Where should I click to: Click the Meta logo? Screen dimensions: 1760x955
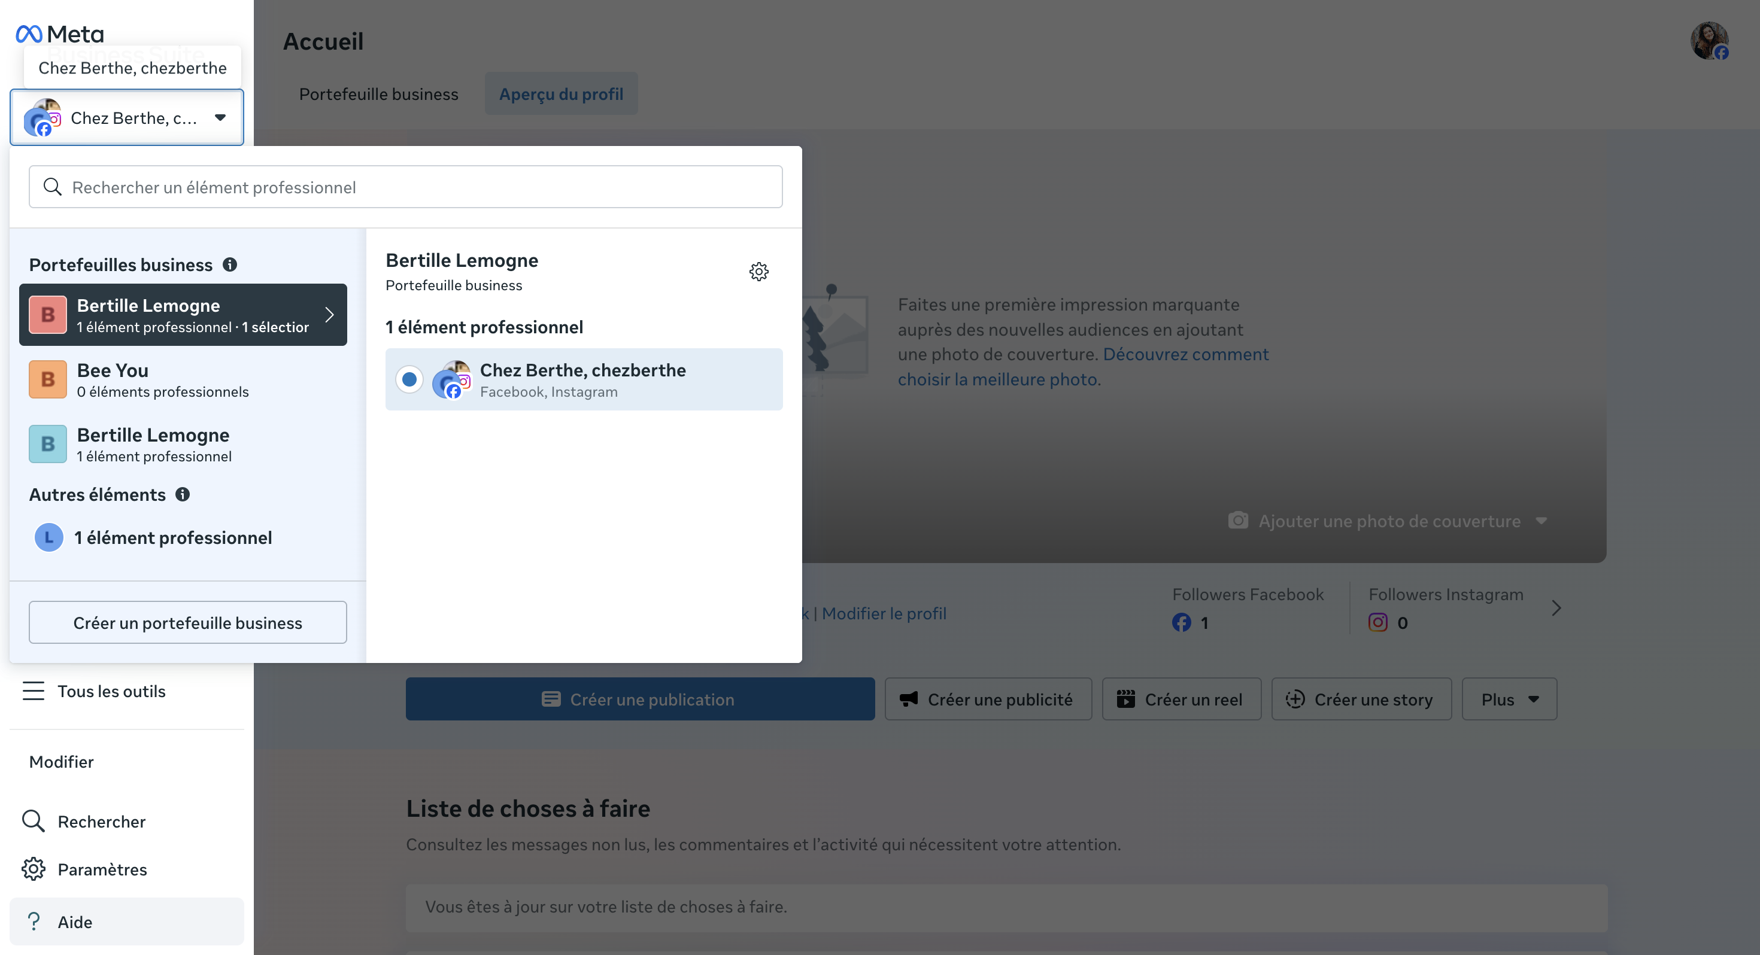(60, 34)
